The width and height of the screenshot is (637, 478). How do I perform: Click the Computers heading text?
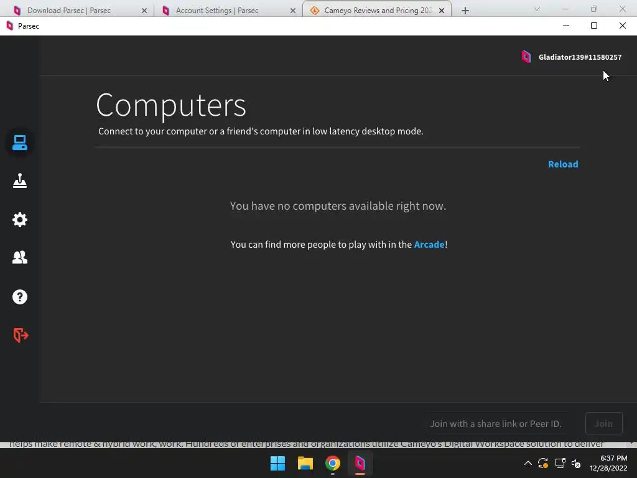coord(171,105)
